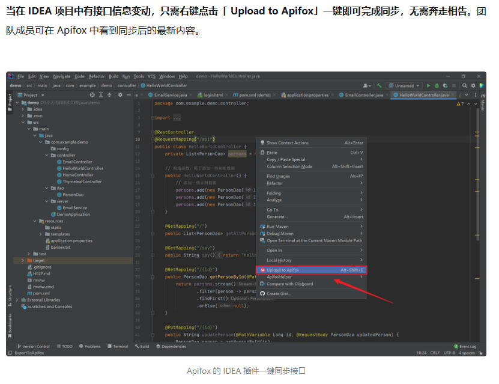Screen dimensions: 499x384
Task: Close the EmailService.java tab
Action: pyautogui.click(x=191, y=95)
